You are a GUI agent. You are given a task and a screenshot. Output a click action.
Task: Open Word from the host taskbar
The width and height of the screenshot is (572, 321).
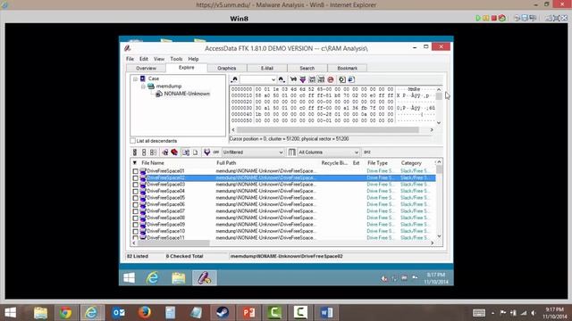pos(326,313)
